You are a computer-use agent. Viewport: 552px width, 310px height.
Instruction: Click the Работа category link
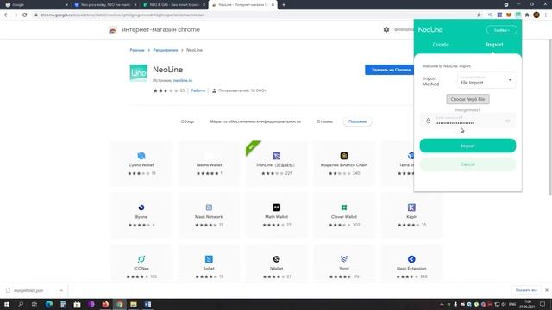[198, 90]
